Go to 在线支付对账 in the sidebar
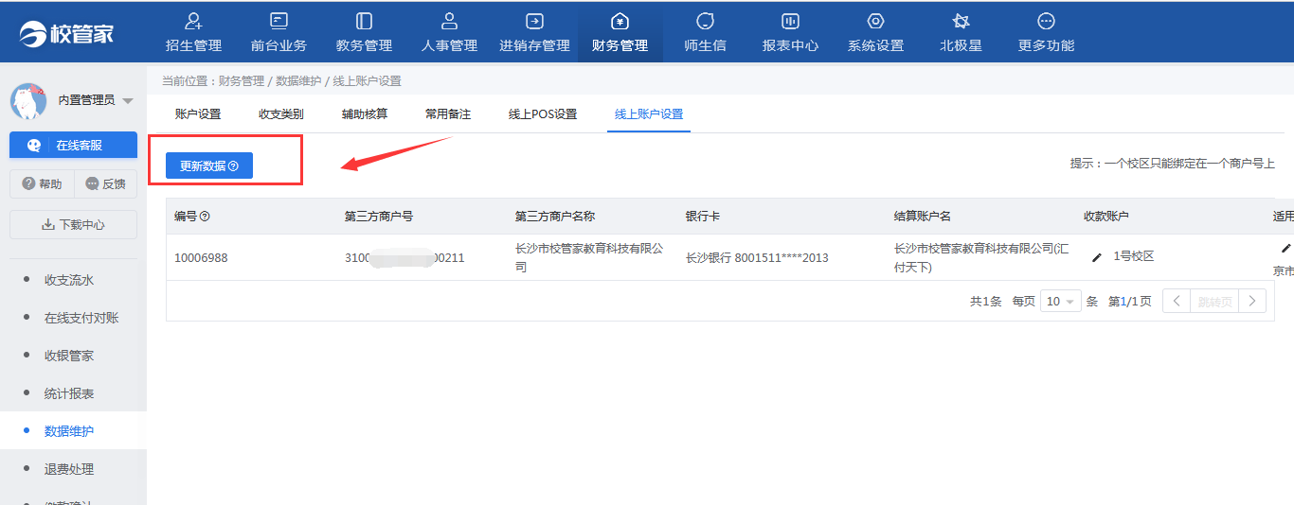Viewport: 1294px width, 505px height. coord(81,318)
